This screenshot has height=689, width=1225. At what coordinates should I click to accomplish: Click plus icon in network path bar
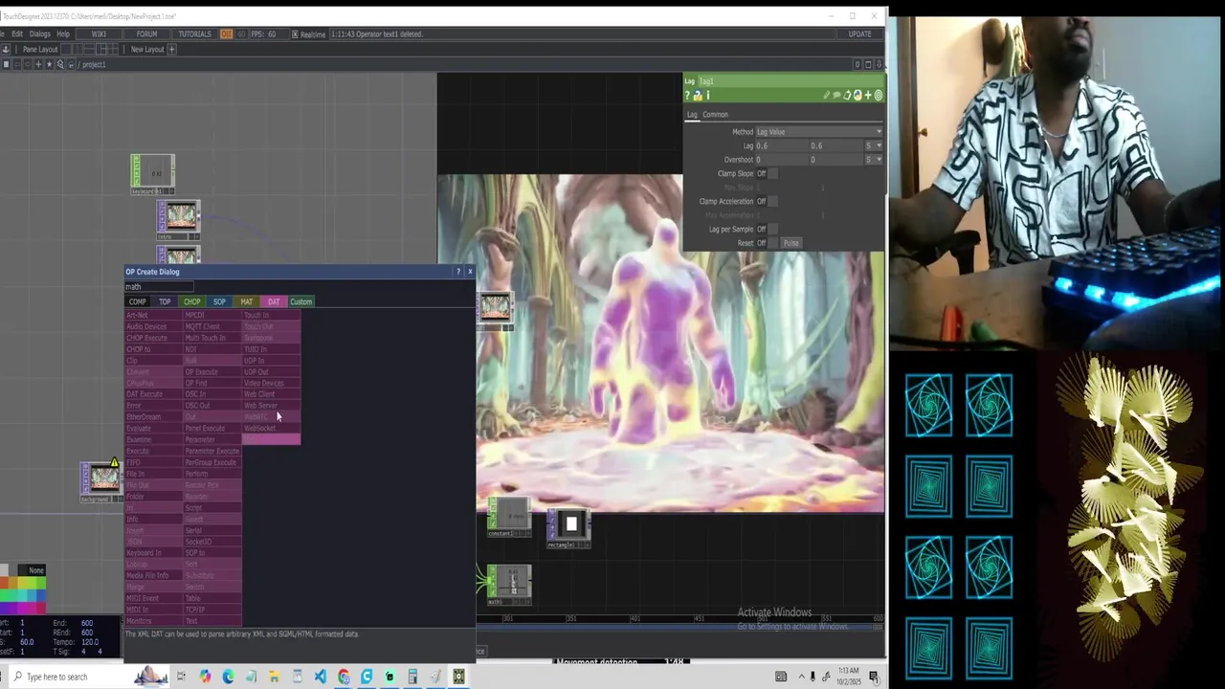click(x=38, y=64)
